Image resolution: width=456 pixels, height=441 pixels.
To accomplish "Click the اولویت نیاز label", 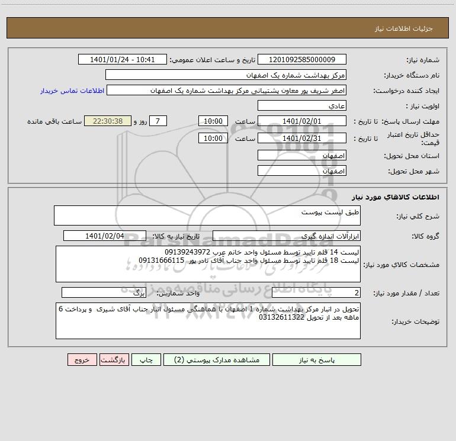I will click(423, 107).
